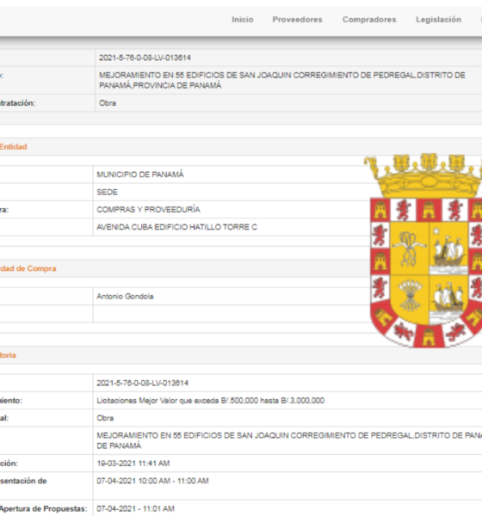Click the Municipio de Panamá coat of arms
This screenshot has width=482, height=516.
[x=423, y=250]
